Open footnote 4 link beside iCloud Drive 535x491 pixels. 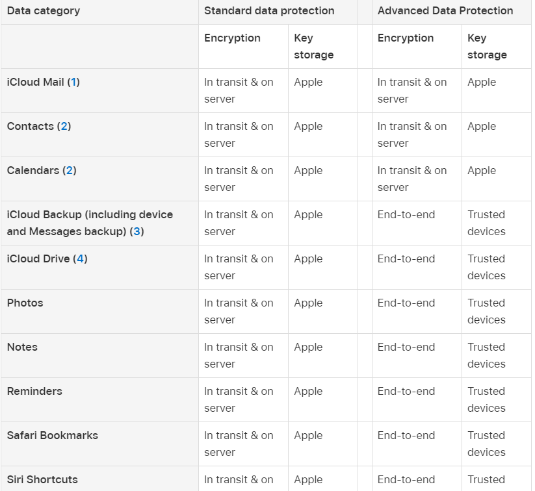pos(80,258)
